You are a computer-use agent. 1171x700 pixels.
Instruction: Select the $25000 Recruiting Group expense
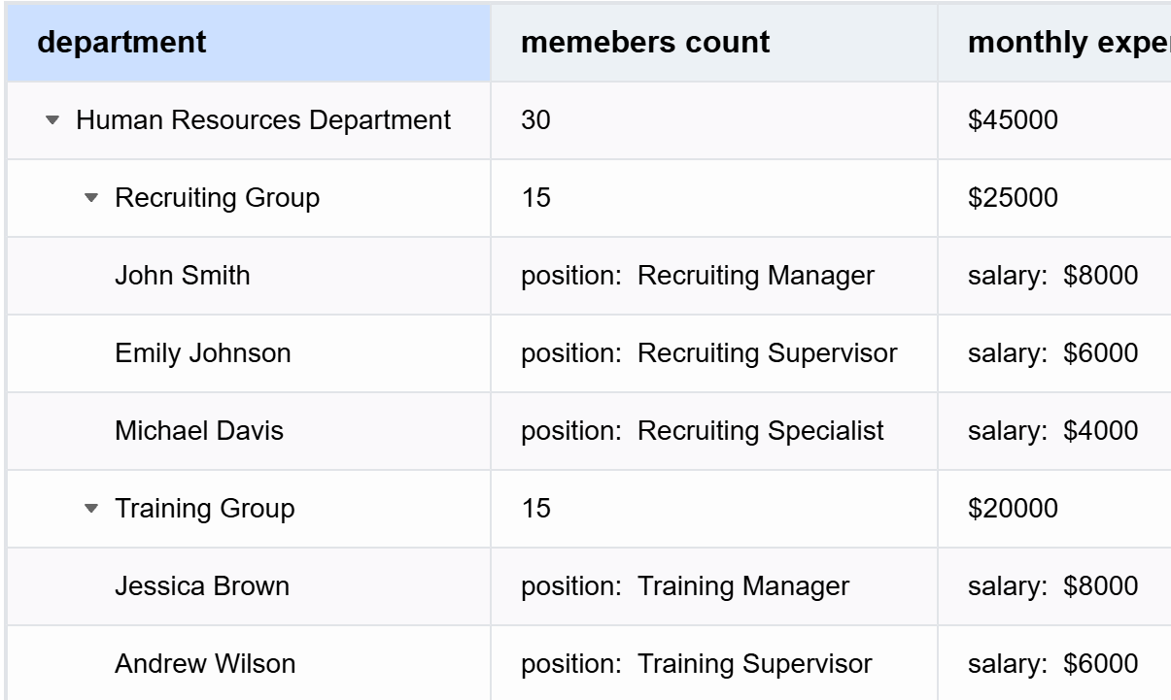pos(1013,198)
